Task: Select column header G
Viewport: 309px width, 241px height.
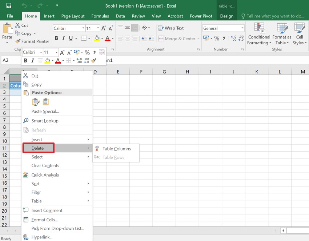Action: [164, 72]
